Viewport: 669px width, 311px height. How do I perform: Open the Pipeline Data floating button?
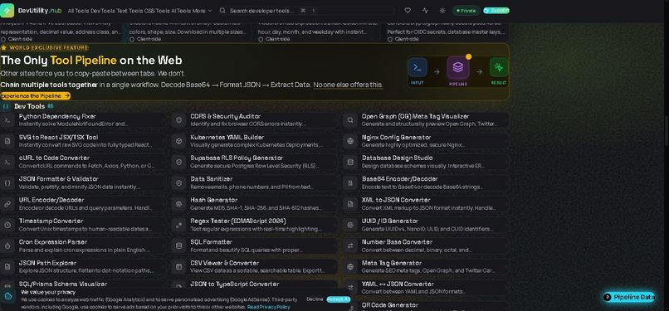click(629, 298)
